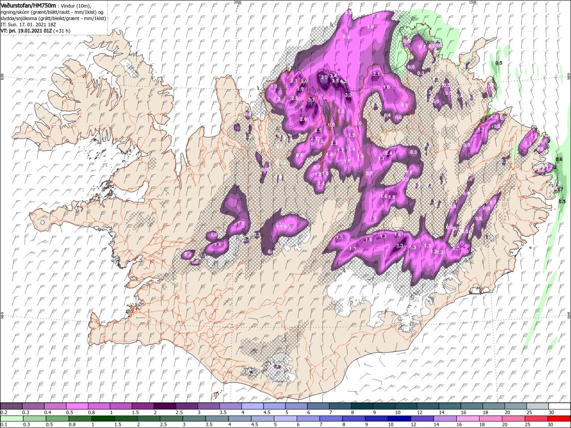Click the Veðurstofan/HM750m title text

coord(29,5)
